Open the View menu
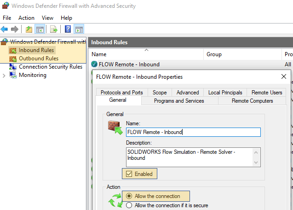Screen dimensions: 293x210 [x=47, y=18]
